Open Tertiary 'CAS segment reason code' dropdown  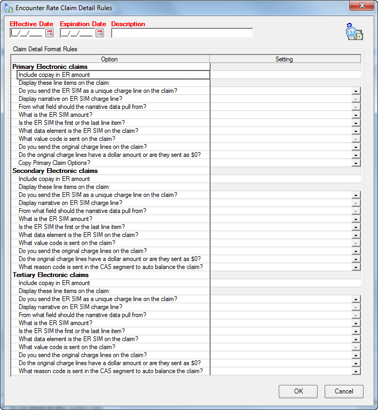[356, 372]
